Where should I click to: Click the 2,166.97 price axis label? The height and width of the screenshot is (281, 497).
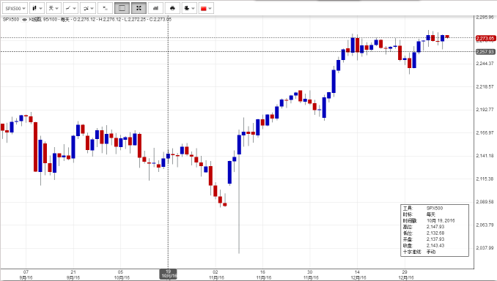pos(485,132)
